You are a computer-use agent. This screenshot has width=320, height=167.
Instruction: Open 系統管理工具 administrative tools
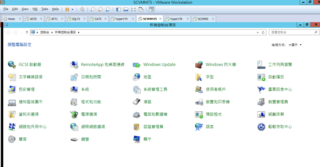(155, 89)
